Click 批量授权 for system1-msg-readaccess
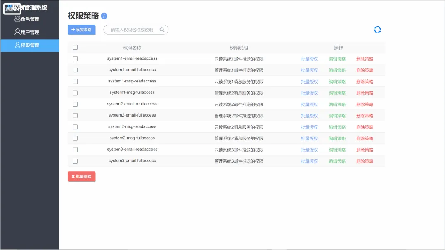Viewport: 445px width, 250px height. pyautogui.click(x=309, y=82)
